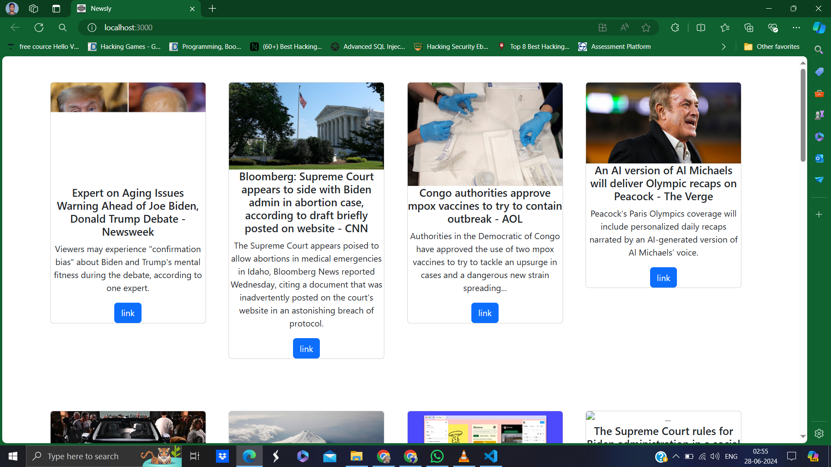Open the Workspaces icon in the title bar
The width and height of the screenshot is (831, 467).
(33, 9)
